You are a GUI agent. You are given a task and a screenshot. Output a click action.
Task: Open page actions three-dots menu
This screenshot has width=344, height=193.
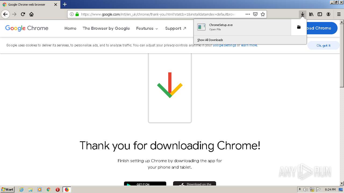(x=248, y=14)
